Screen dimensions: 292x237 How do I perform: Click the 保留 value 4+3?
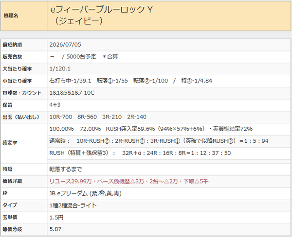tap(55, 105)
